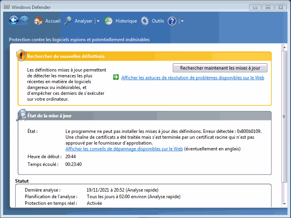Maximize the Windows Defender window

click(x=268, y=7)
